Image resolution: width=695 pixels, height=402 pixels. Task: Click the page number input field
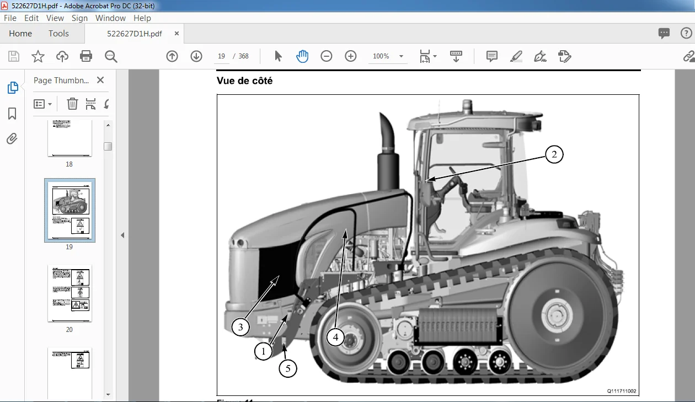(x=221, y=56)
